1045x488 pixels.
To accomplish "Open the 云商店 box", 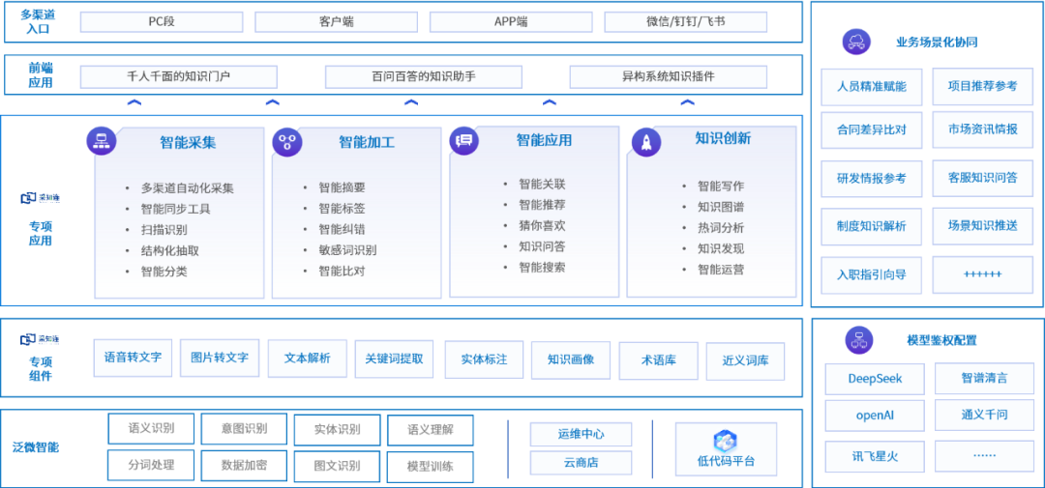I will pos(582,462).
